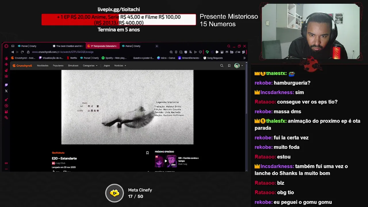Viewport: 368px width, 207px height.
Task: Click the send/flow arrow icon
Action: 195,52
